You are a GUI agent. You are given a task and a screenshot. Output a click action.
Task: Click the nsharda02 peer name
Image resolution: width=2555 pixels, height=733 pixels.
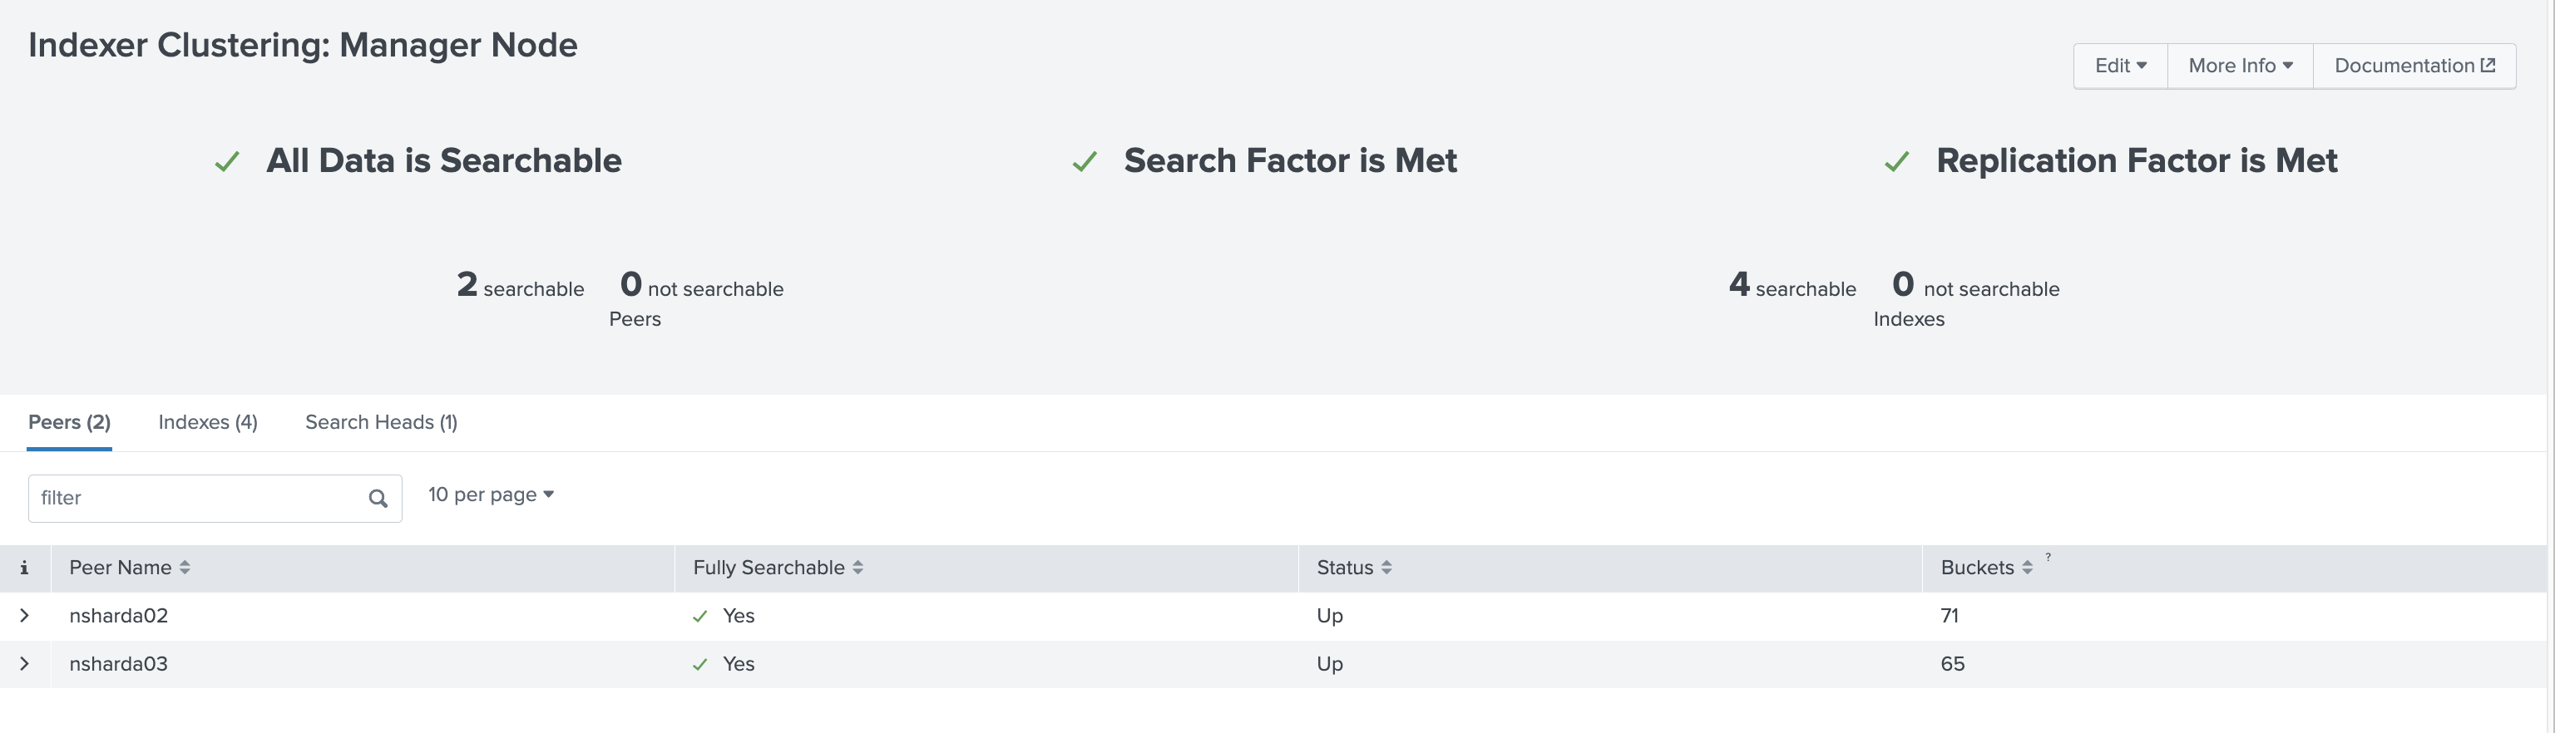pos(119,616)
